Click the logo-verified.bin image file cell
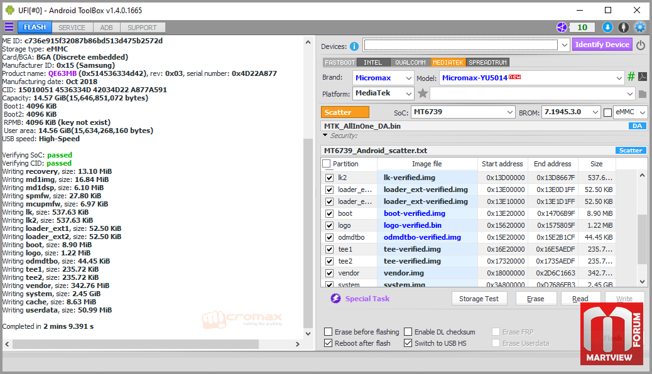Screen dimensions: 652x374 427,226
